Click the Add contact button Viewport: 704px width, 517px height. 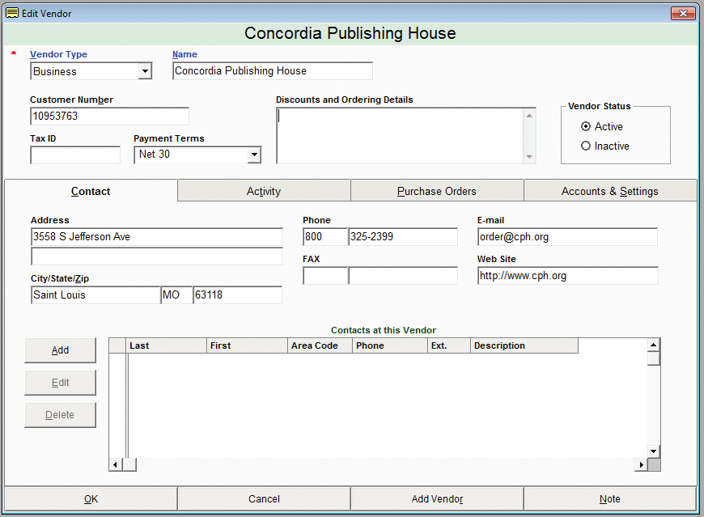coord(61,350)
